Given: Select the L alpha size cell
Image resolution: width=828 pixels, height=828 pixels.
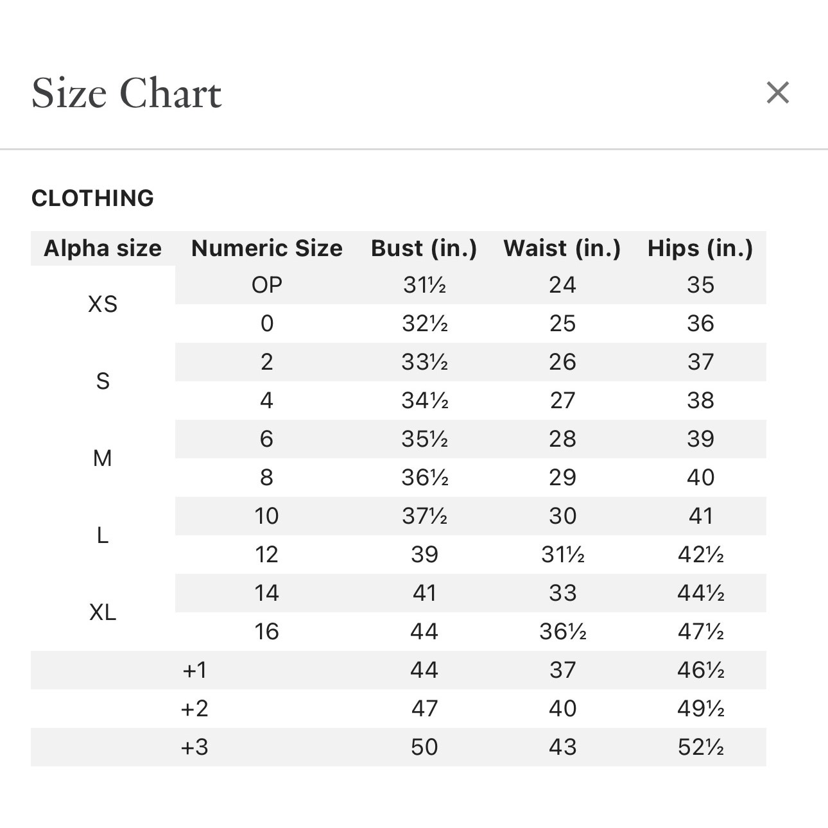Looking at the screenshot, I should (x=103, y=535).
